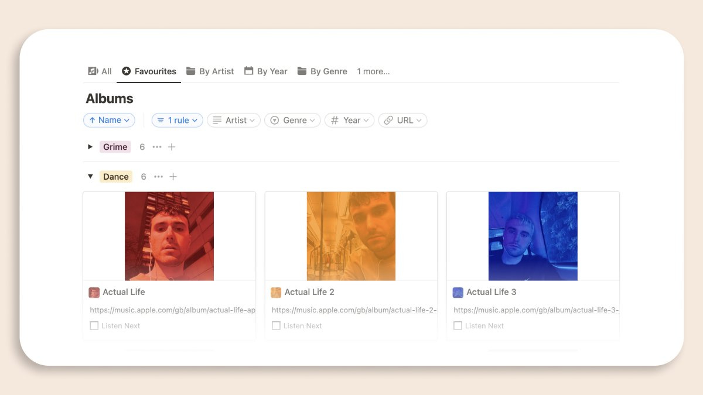Add new item to Grime group

coord(172,147)
